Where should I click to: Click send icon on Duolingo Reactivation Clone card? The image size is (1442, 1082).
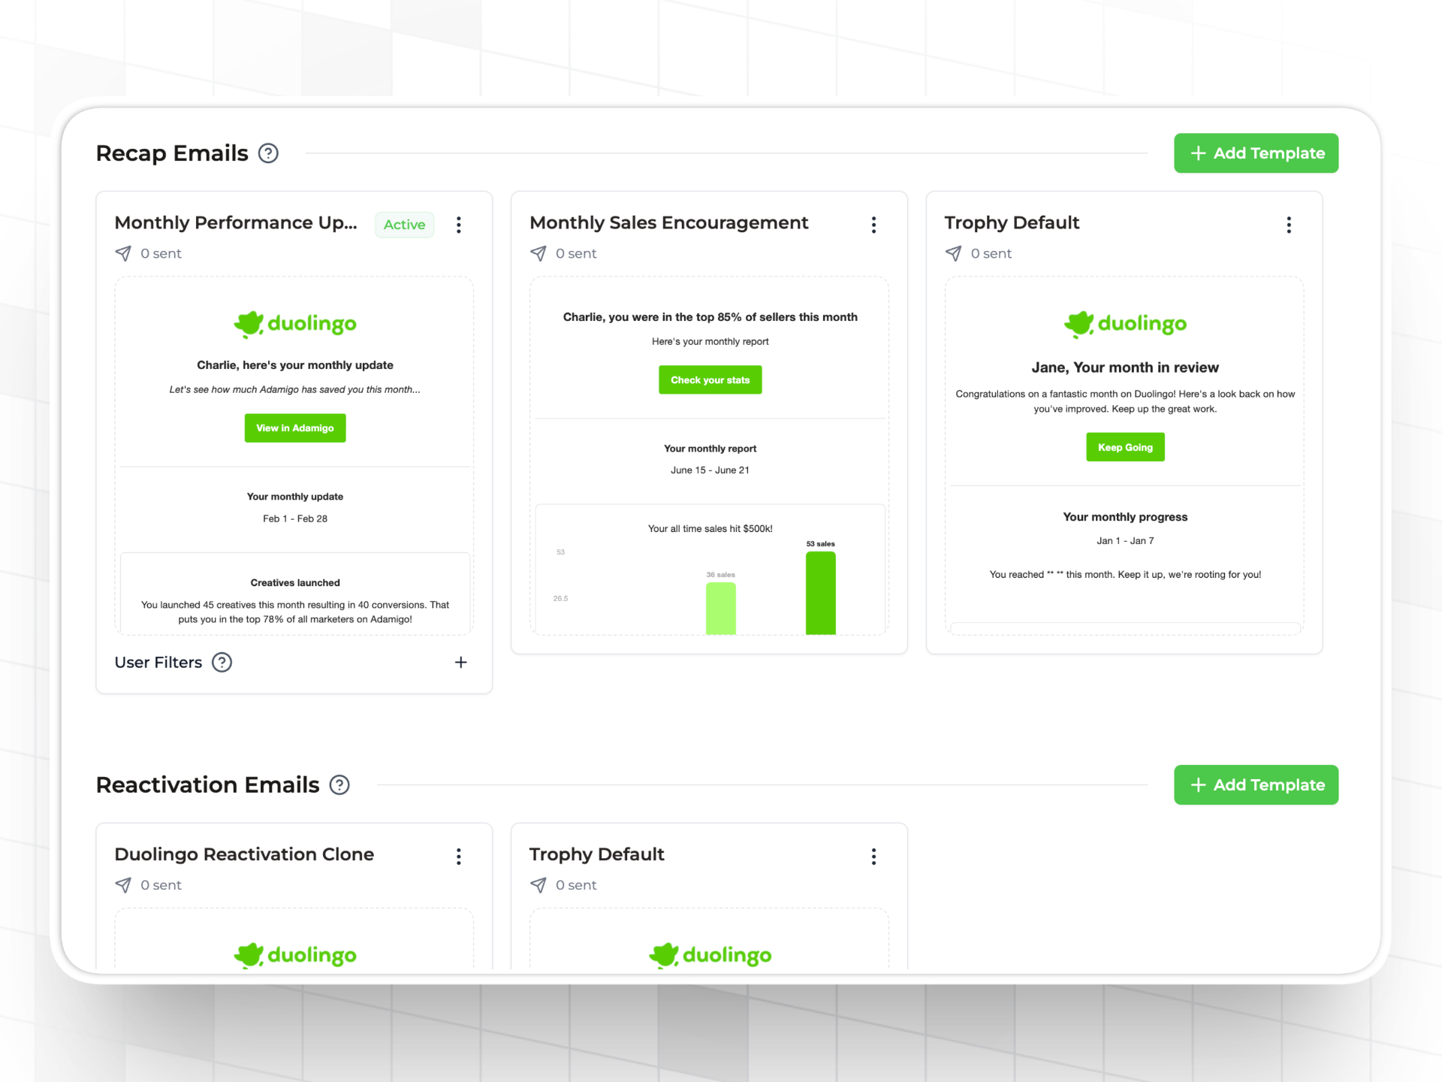(x=123, y=885)
